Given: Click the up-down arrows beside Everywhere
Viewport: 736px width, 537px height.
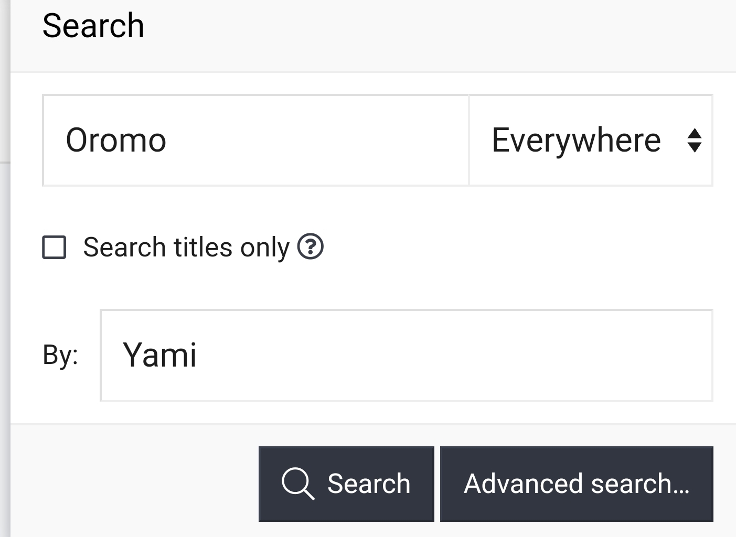Looking at the screenshot, I should click(x=694, y=141).
